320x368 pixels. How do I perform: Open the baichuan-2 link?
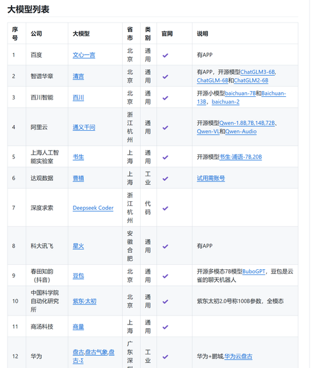[x=225, y=102]
